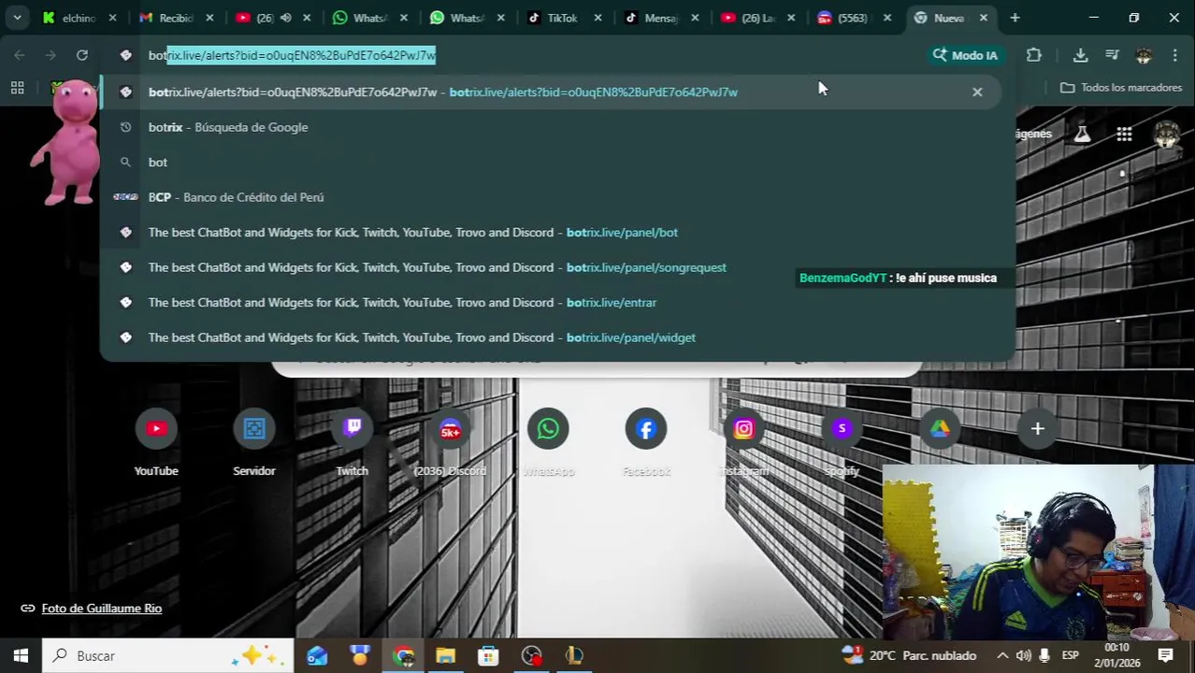Open Outlook from the taskbar

coord(317,656)
